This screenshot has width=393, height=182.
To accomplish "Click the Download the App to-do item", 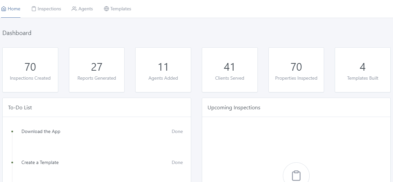I will [x=41, y=132].
